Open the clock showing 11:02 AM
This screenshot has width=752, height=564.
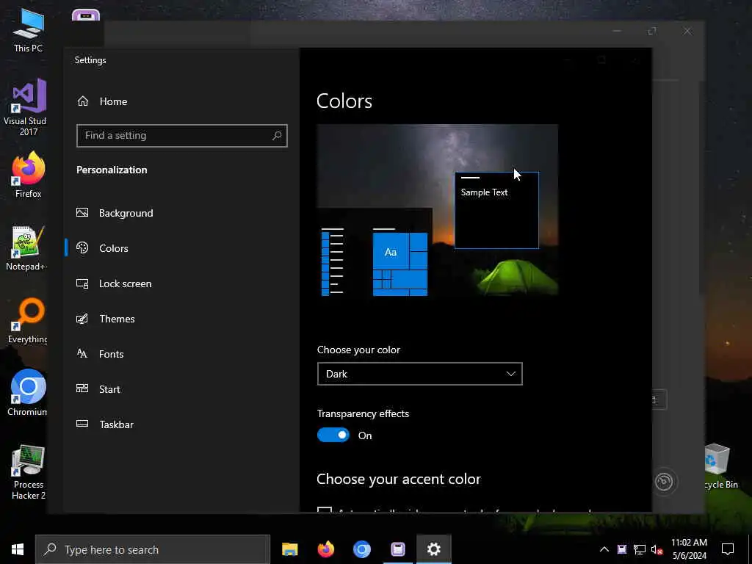pyautogui.click(x=689, y=549)
